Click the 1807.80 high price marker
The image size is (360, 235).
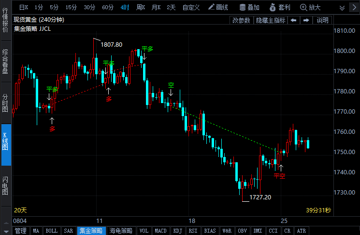(x=112, y=44)
